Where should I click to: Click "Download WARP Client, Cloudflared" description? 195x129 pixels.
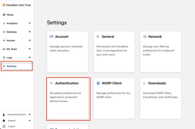point(161,95)
